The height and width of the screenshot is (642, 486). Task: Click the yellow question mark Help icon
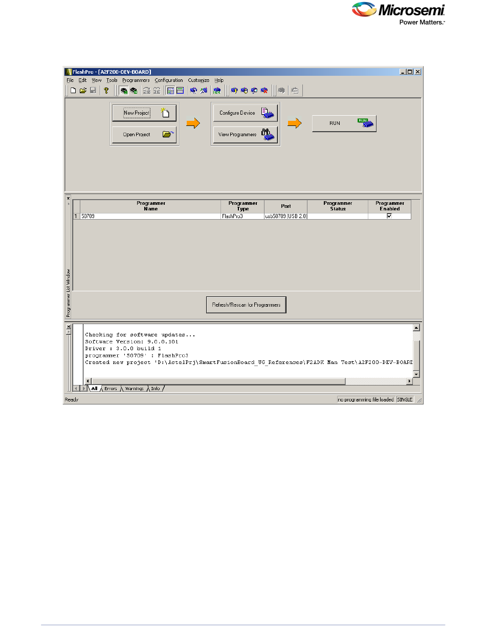(106, 91)
